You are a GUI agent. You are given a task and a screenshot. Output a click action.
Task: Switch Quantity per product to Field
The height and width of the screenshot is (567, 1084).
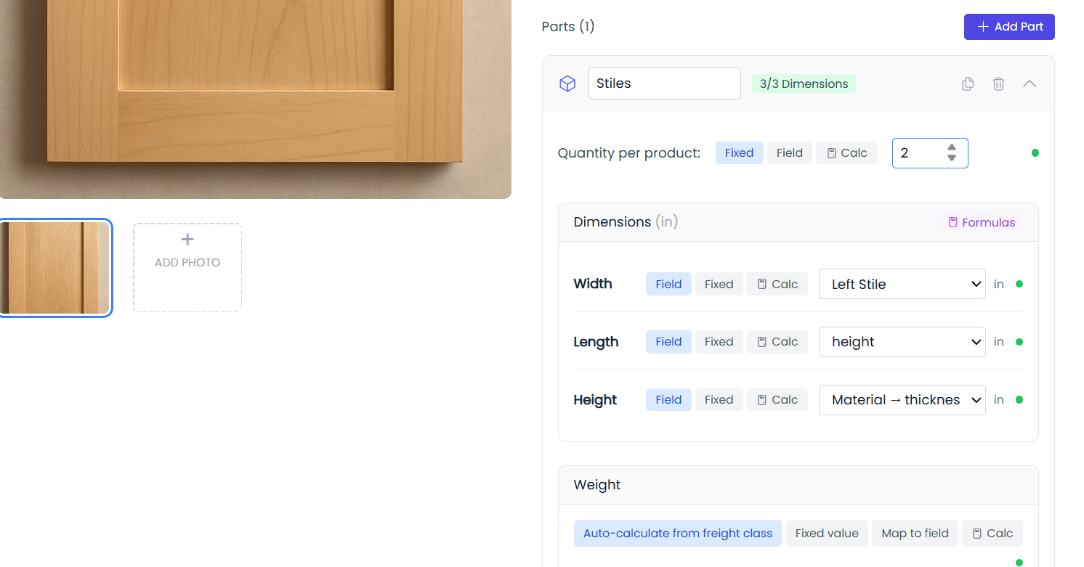point(789,152)
